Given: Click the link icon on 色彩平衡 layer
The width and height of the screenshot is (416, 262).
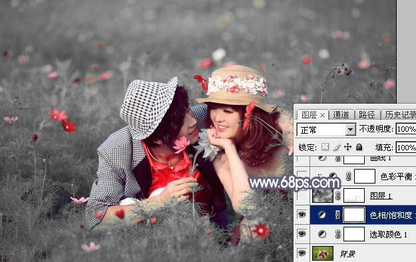Looking at the screenshot, I should click(348, 176).
